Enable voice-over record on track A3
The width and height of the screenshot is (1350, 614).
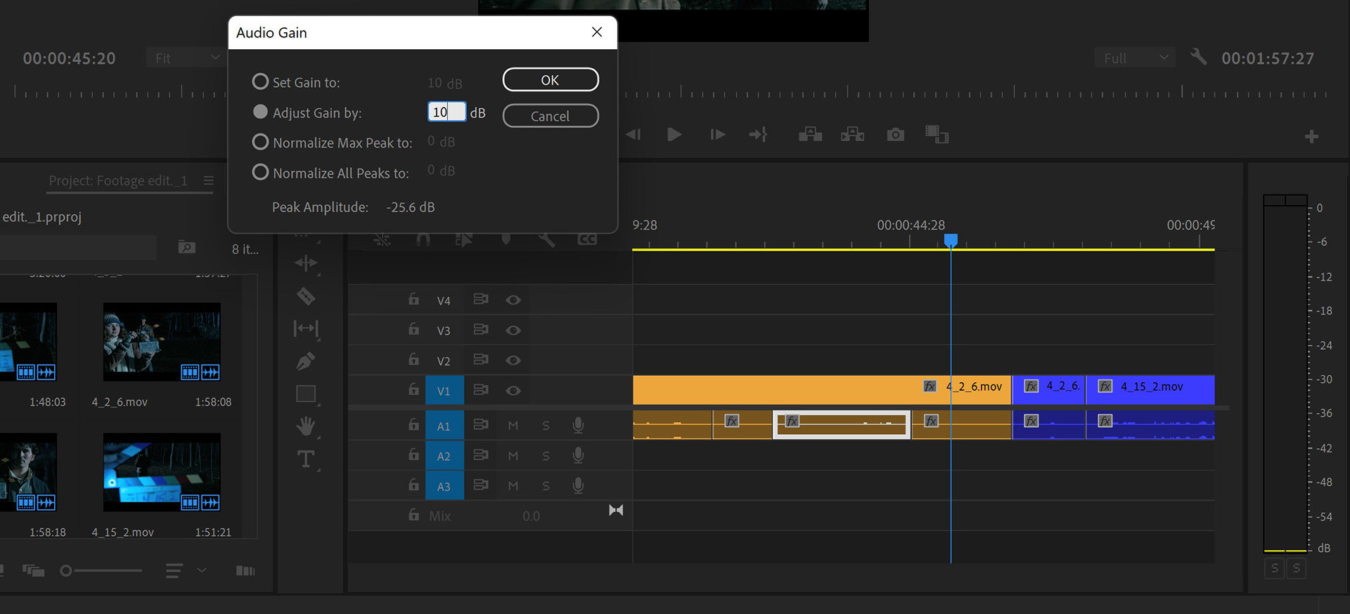pyautogui.click(x=578, y=485)
